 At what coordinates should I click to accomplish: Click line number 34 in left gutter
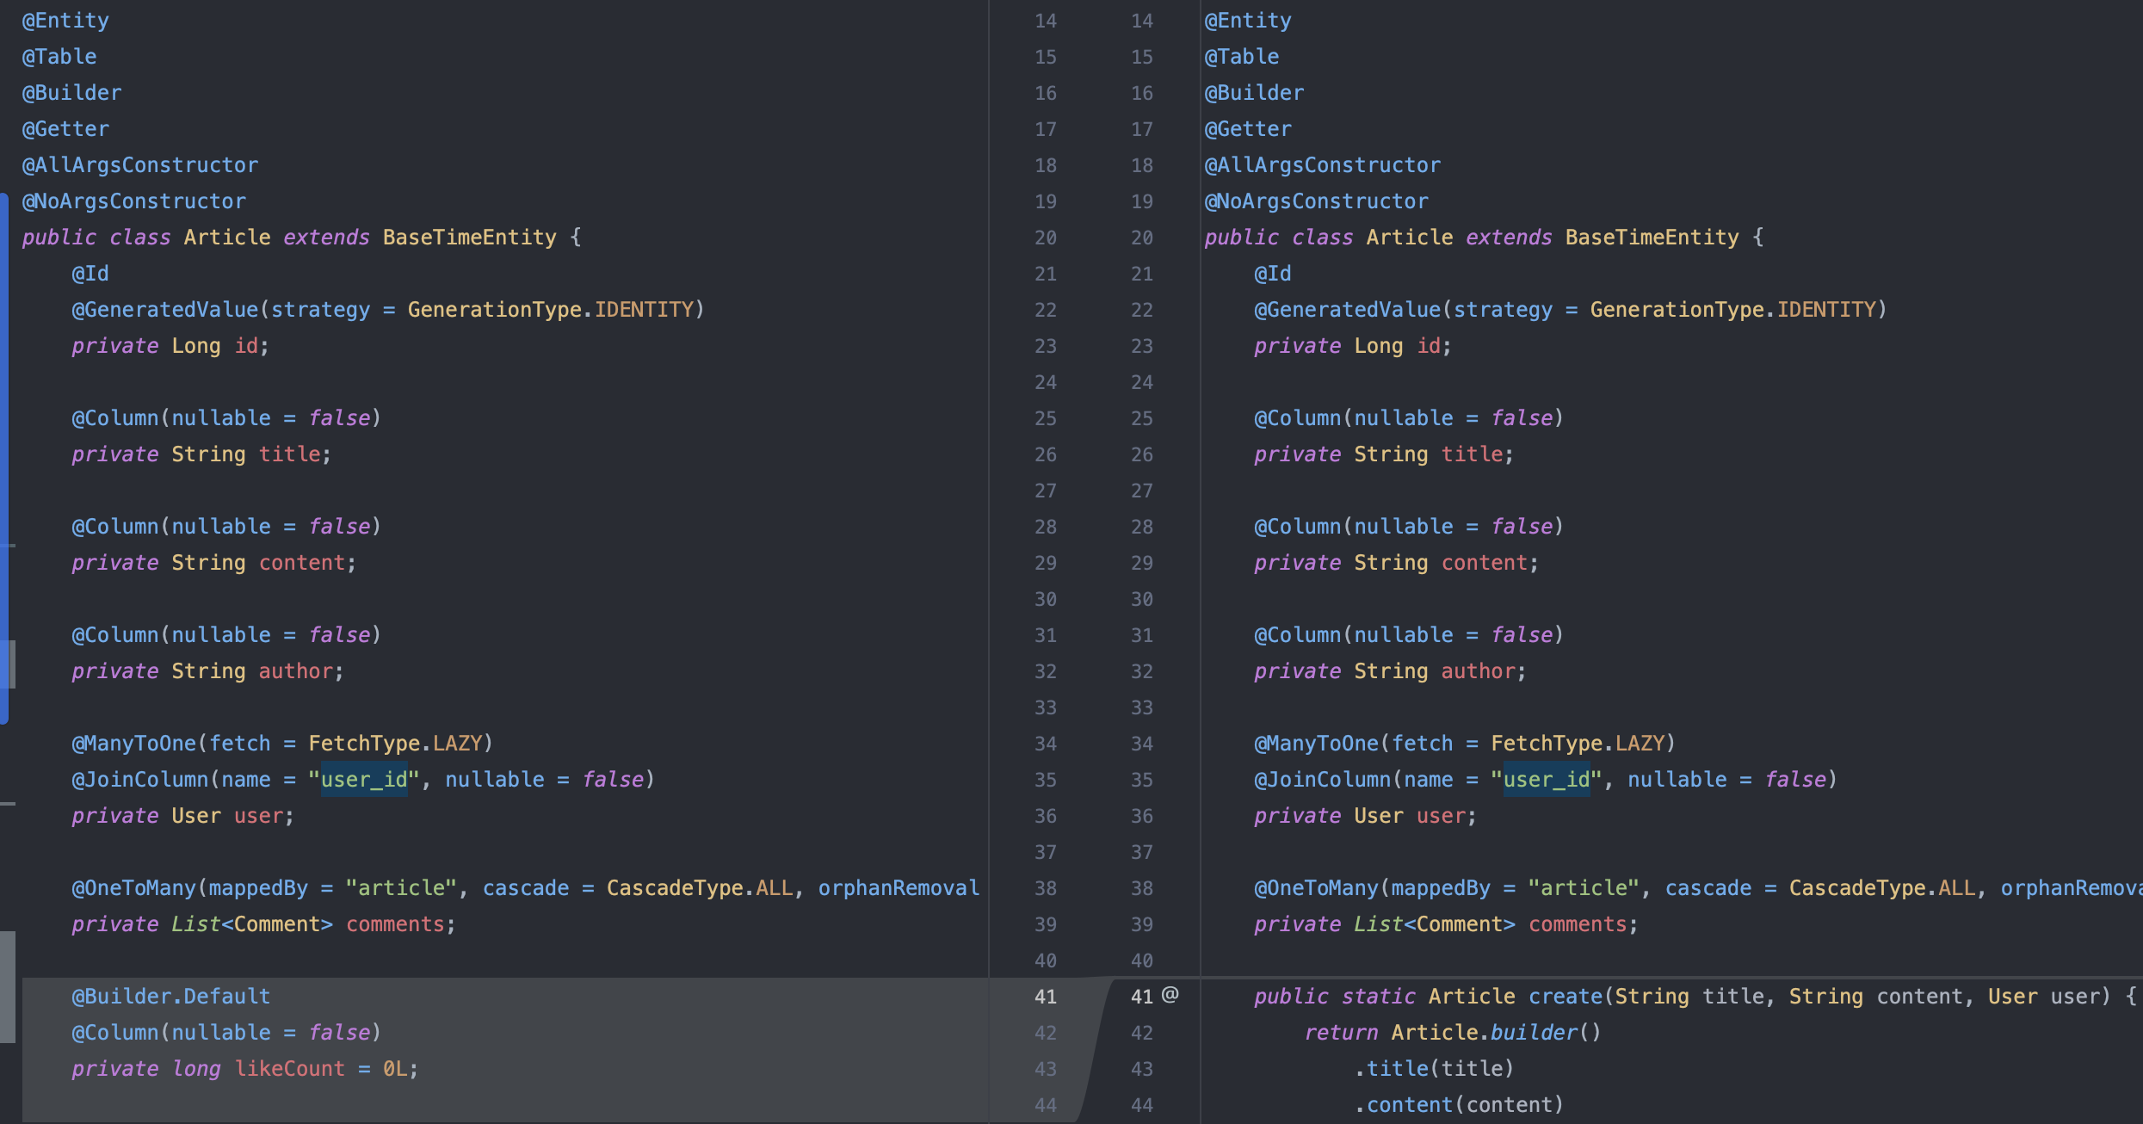1045,744
